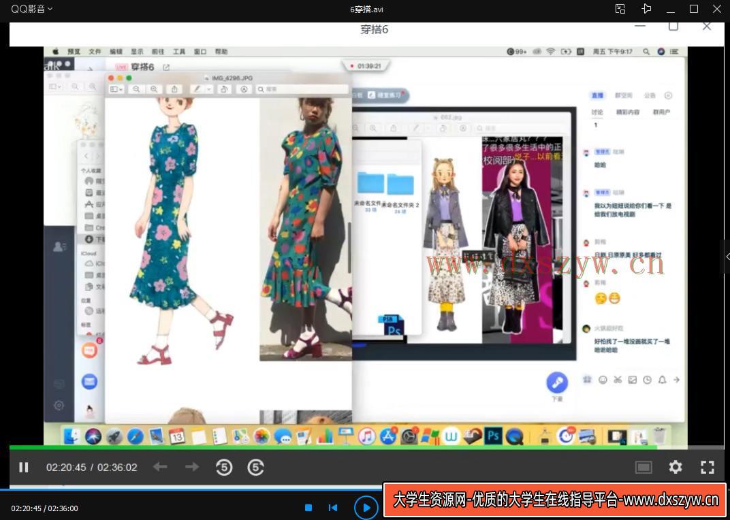The height and width of the screenshot is (520, 730).
Task: Click the clock history icon in chat
Action: click(x=647, y=380)
